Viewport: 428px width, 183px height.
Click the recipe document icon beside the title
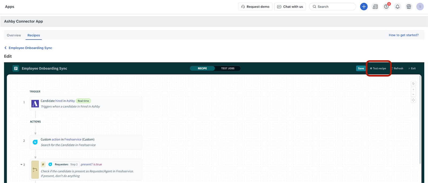pos(16,68)
